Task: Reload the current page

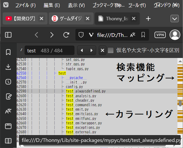Action: (66, 35)
